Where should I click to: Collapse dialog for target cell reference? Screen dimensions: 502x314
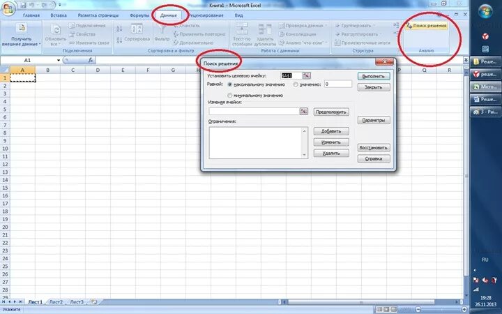tap(306, 75)
